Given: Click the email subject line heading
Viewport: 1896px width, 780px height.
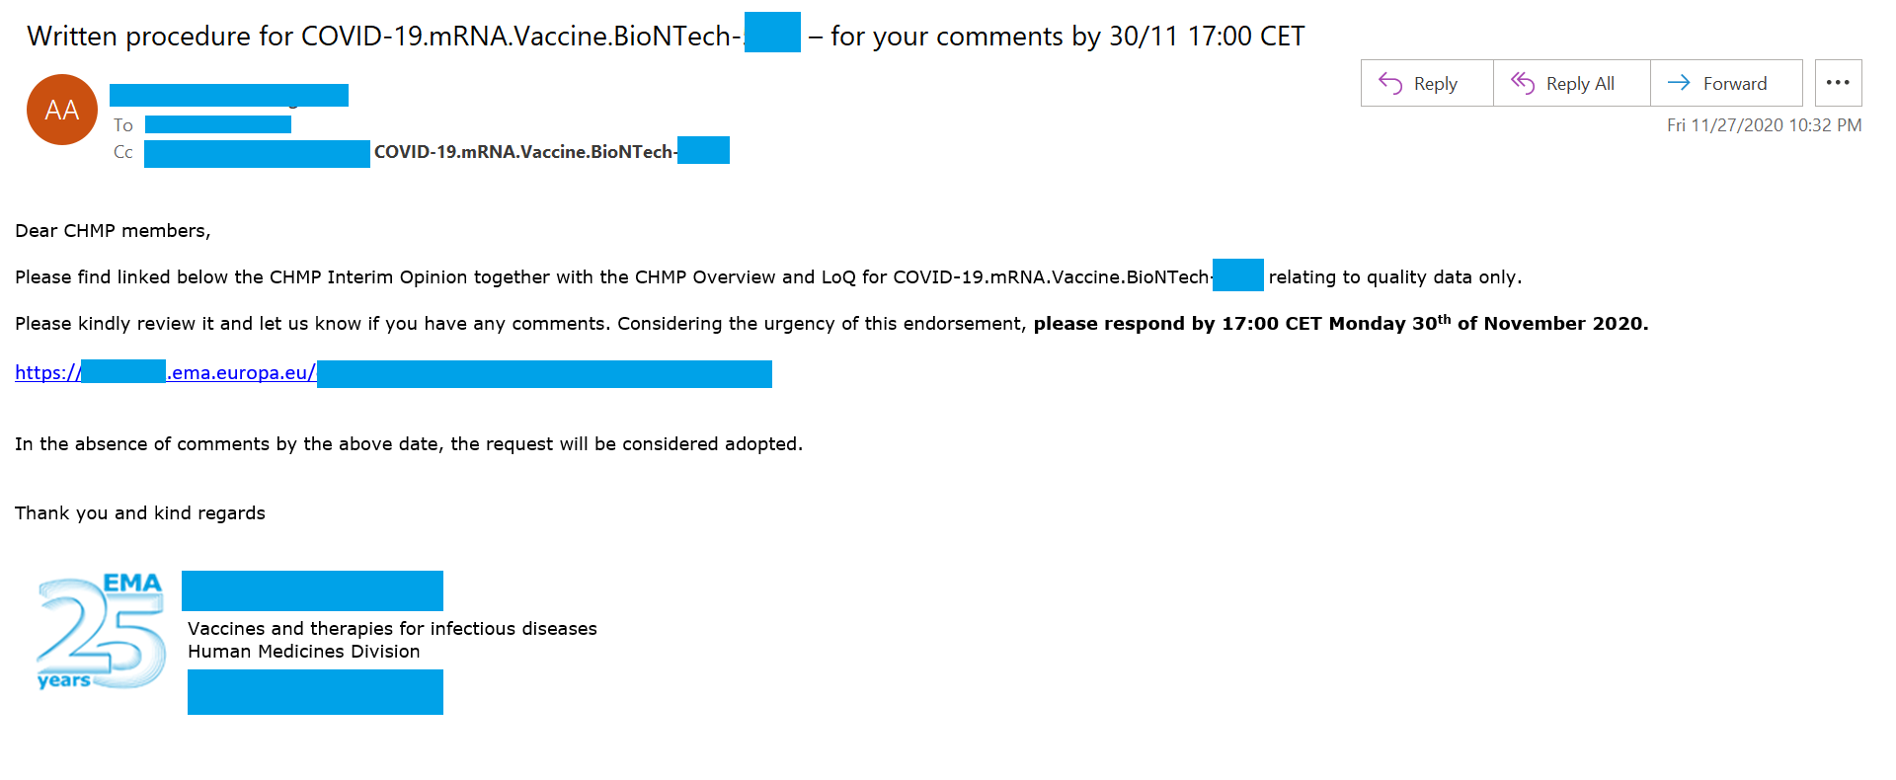Looking at the screenshot, I should [x=665, y=37].
